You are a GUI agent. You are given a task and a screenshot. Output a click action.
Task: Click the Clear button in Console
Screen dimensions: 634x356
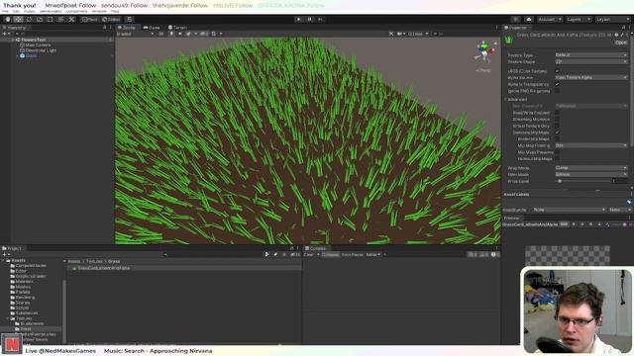pos(308,255)
